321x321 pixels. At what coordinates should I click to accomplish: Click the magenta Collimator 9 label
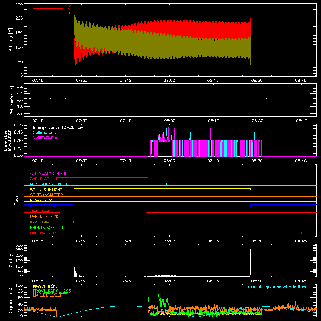click(45, 137)
